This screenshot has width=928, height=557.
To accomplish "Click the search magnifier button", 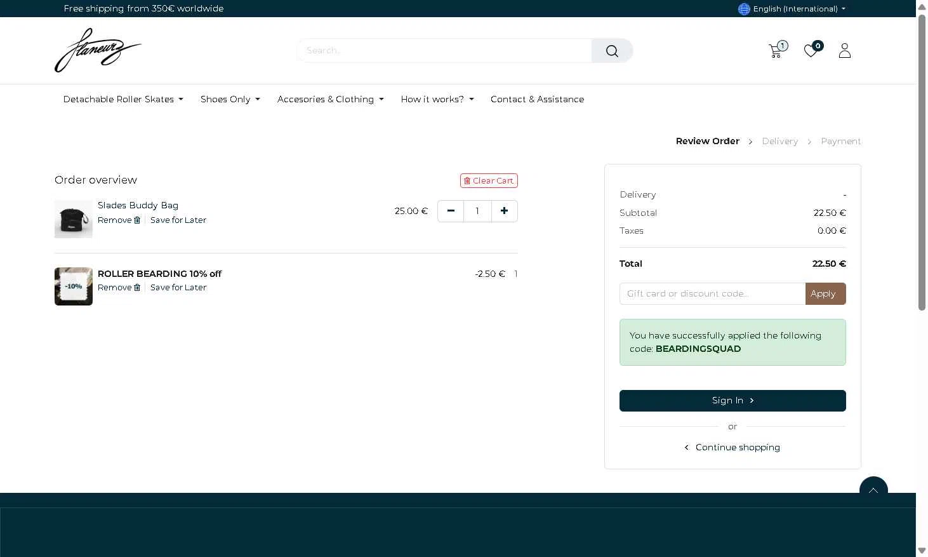I will pos(612,51).
